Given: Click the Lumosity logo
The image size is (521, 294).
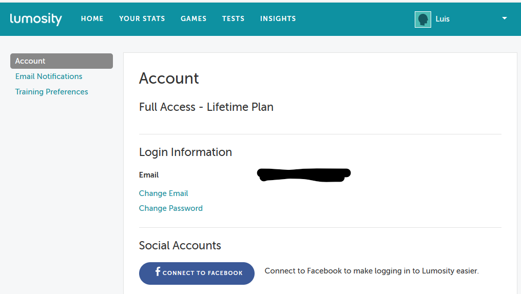Looking at the screenshot, I should click(x=36, y=19).
